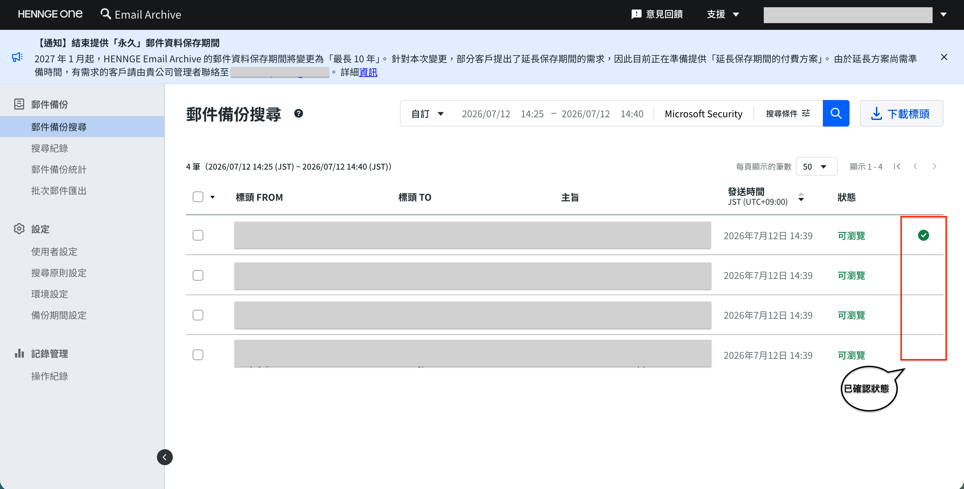Follow the 資訊 details link
The height and width of the screenshot is (489, 964).
point(368,72)
